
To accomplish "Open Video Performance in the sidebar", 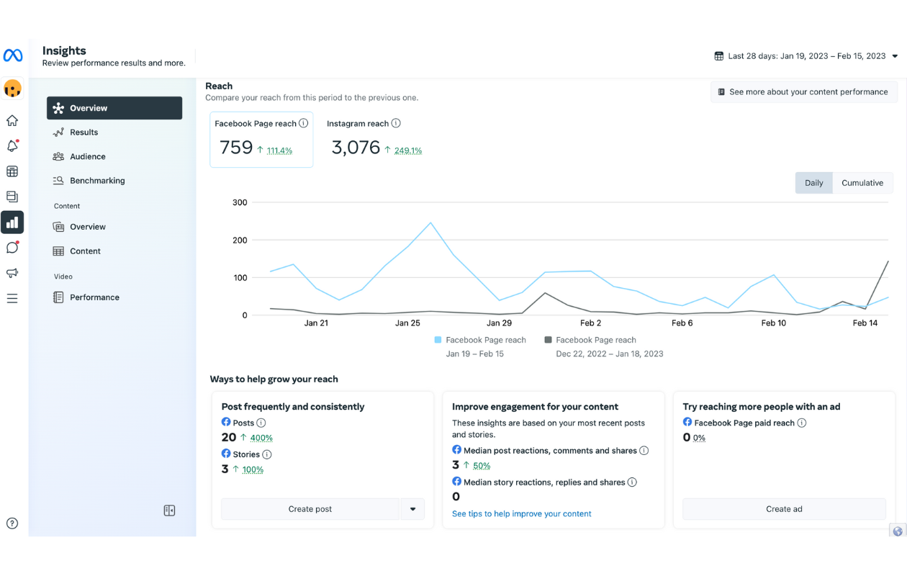I will (x=114, y=297).
